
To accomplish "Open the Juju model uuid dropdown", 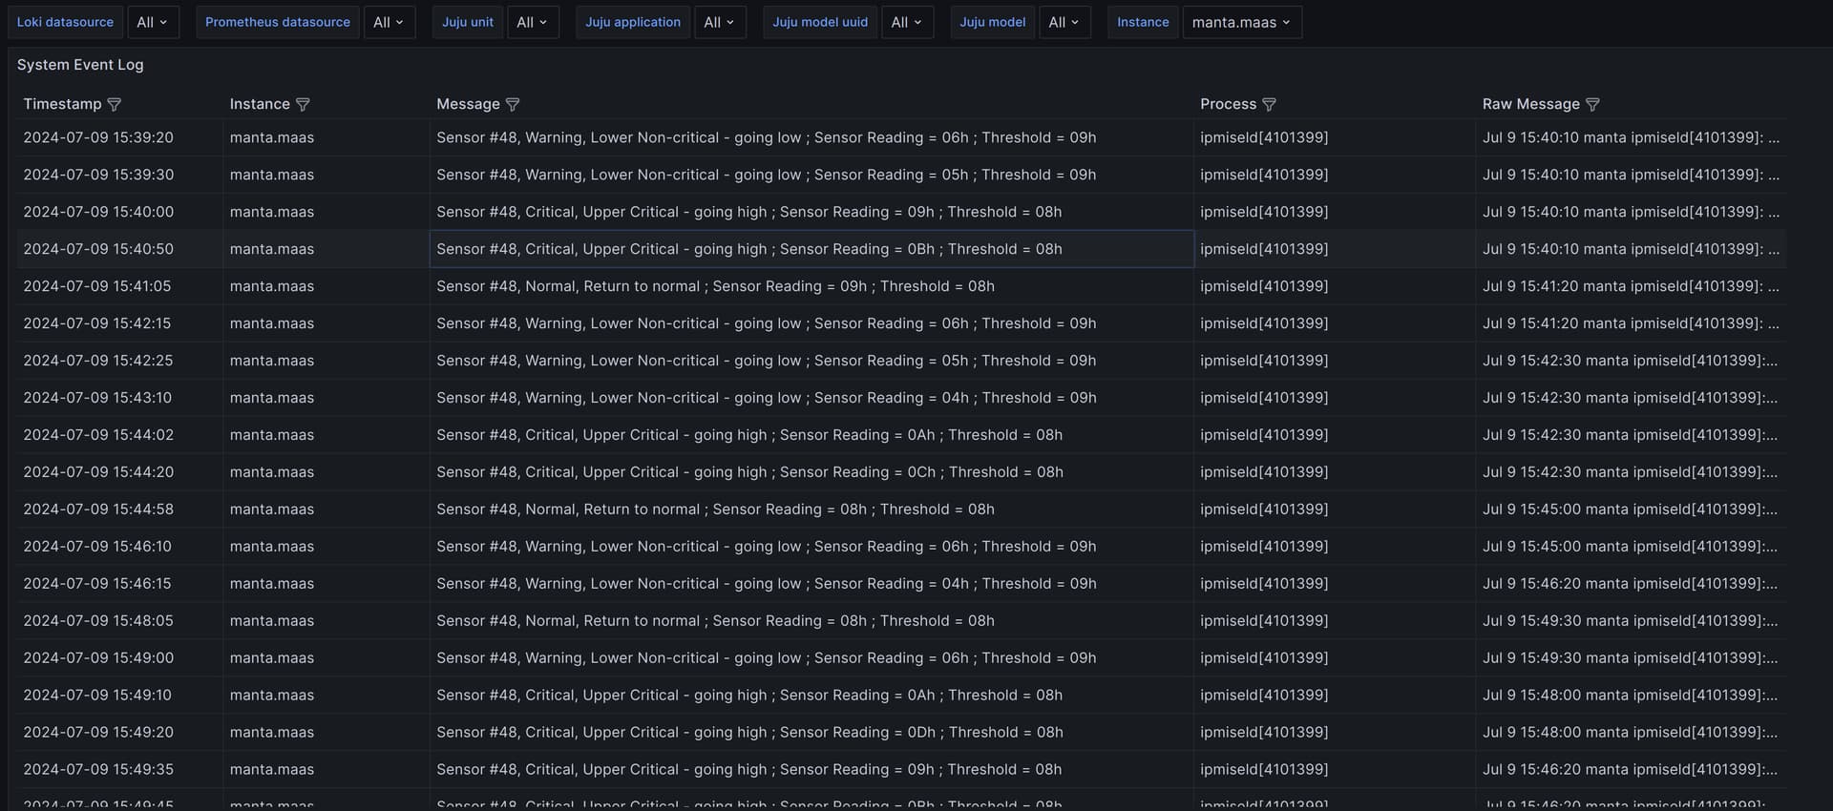I will point(907,22).
